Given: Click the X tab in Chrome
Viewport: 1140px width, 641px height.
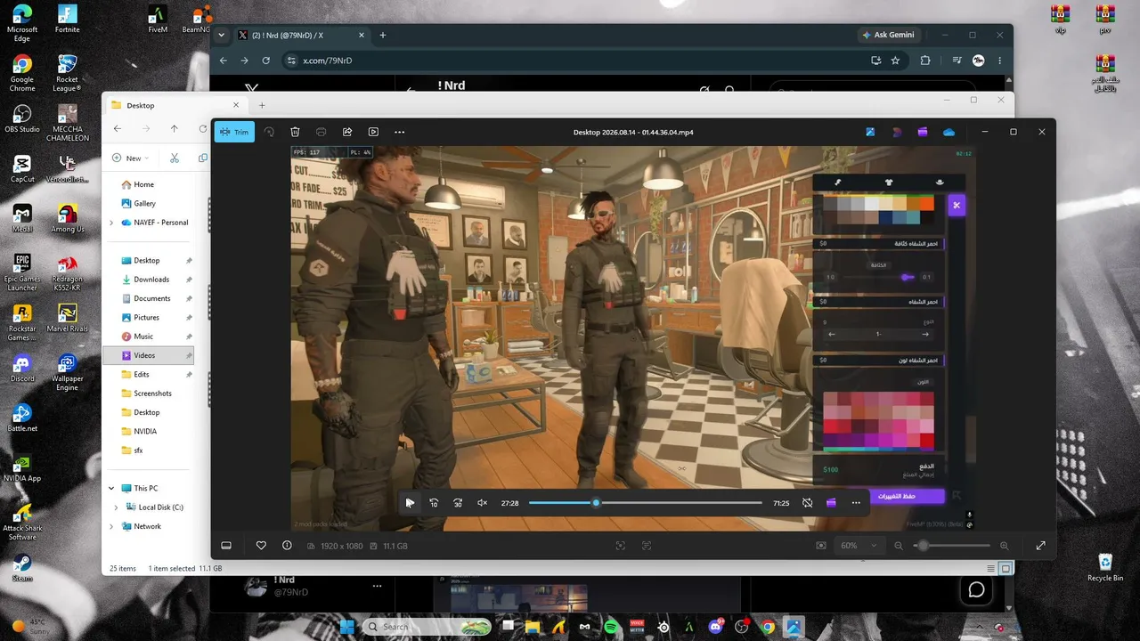Looking at the screenshot, I should [x=300, y=36].
